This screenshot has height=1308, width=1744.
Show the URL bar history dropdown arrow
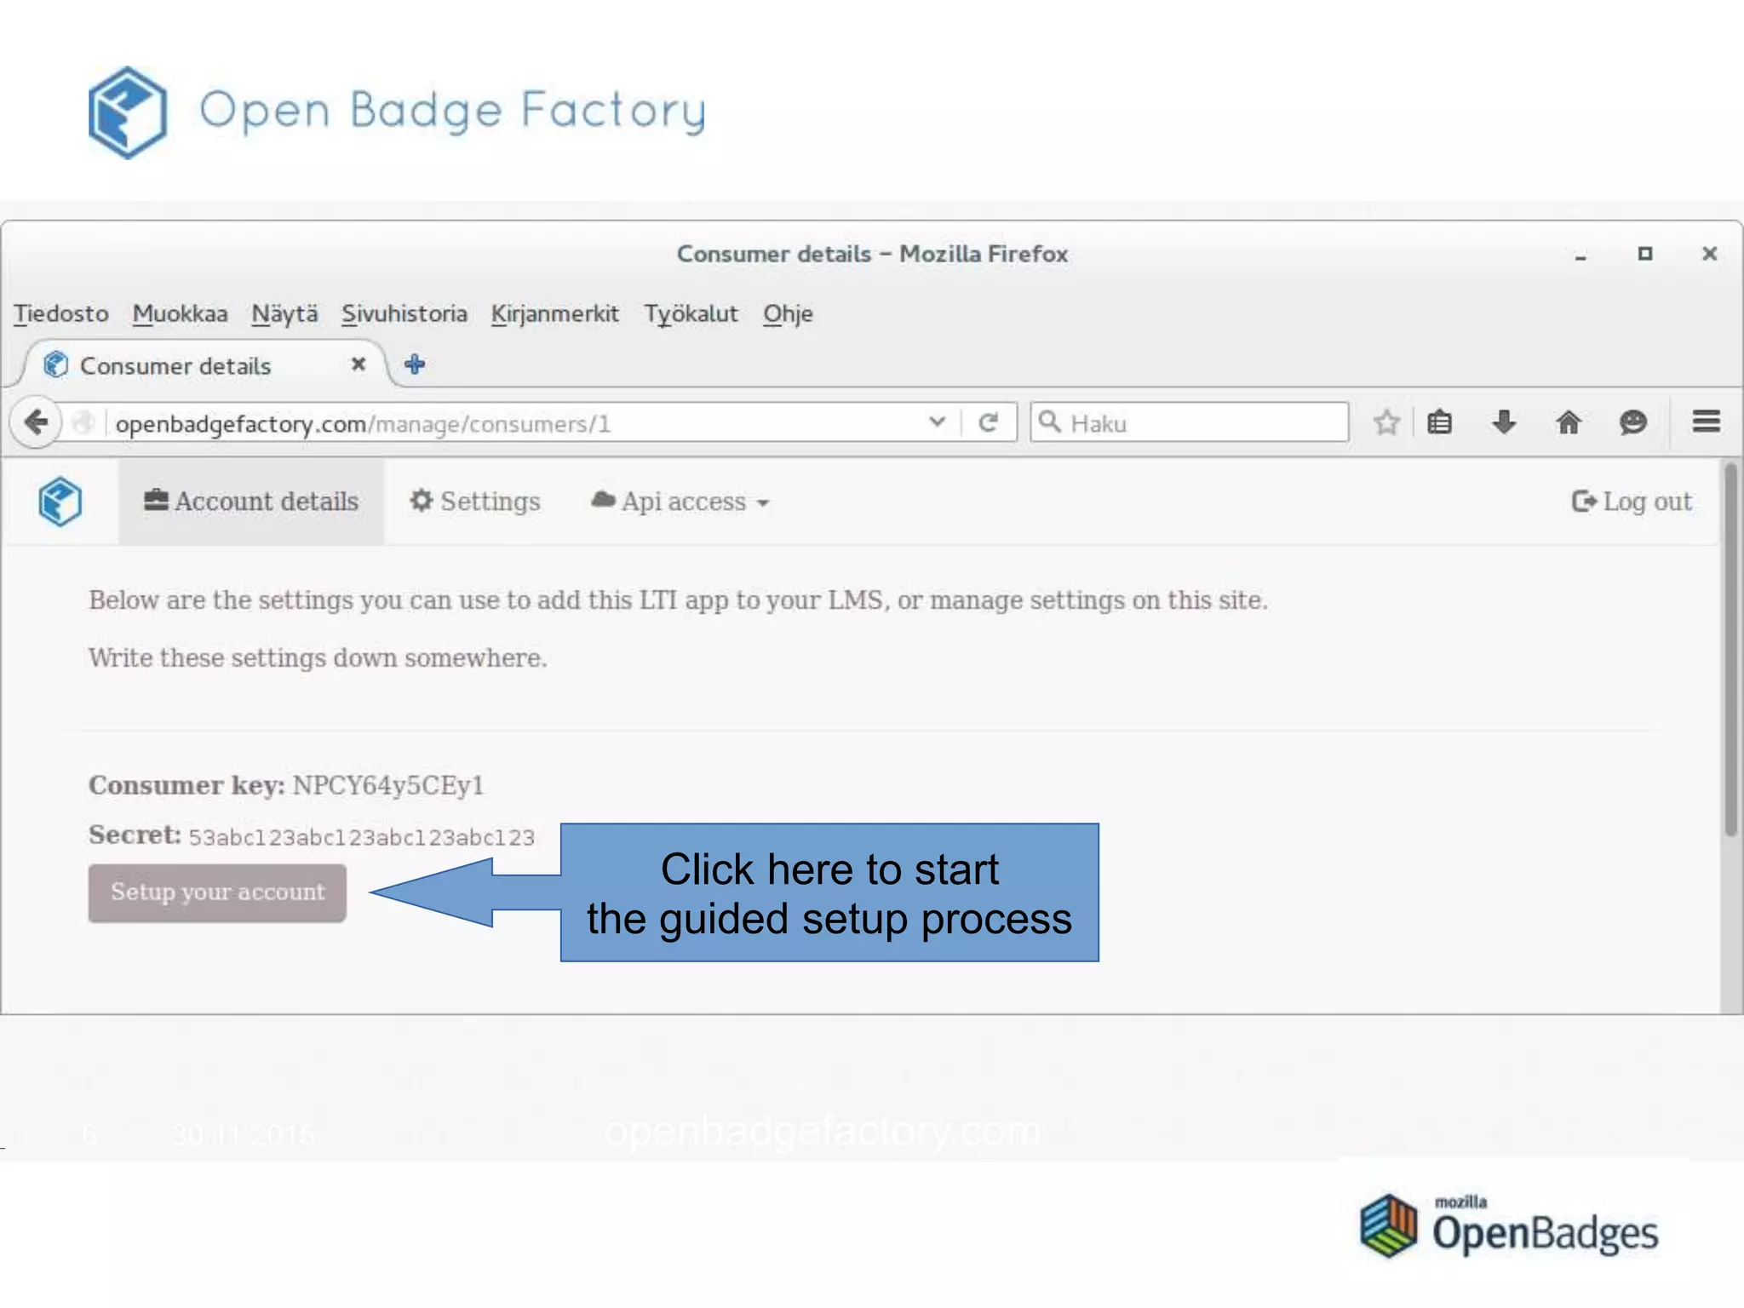937,422
